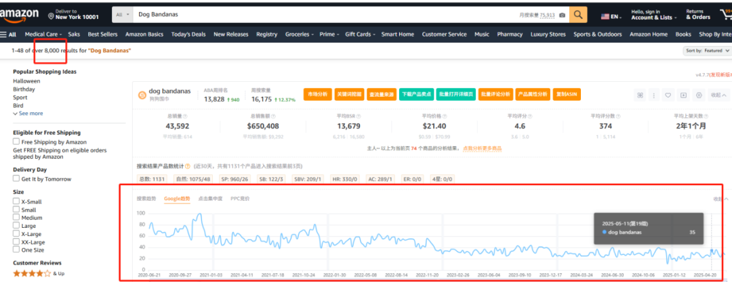Check the X-Small size option
Viewport: 732px width, 282px height.
tap(16, 202)
